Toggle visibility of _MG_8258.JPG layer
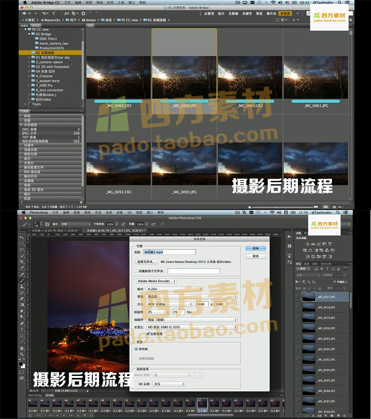This screenshot has width=371, height=419. 298,307
